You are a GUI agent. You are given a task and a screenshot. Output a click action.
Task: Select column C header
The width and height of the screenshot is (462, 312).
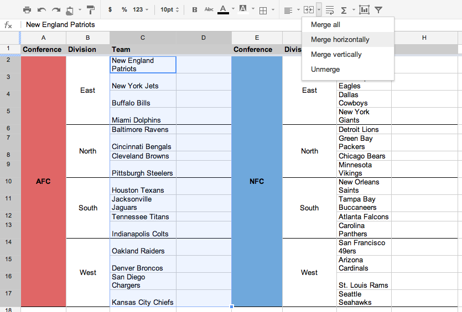point(143,38)
